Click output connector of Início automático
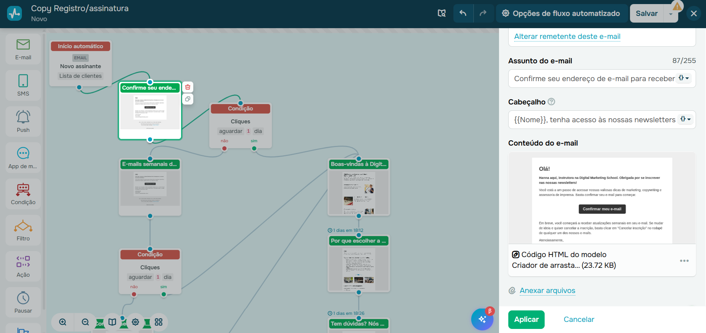Image resolution: width=706 pixels, height=333 pixels. [79, 87]
